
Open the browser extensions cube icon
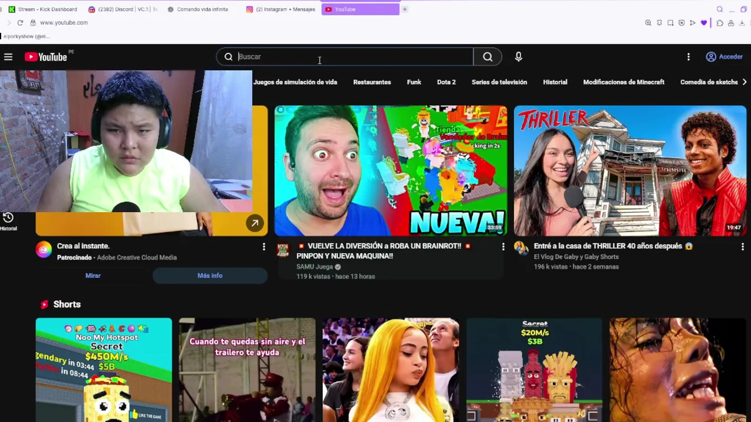(x=720, y=23)
